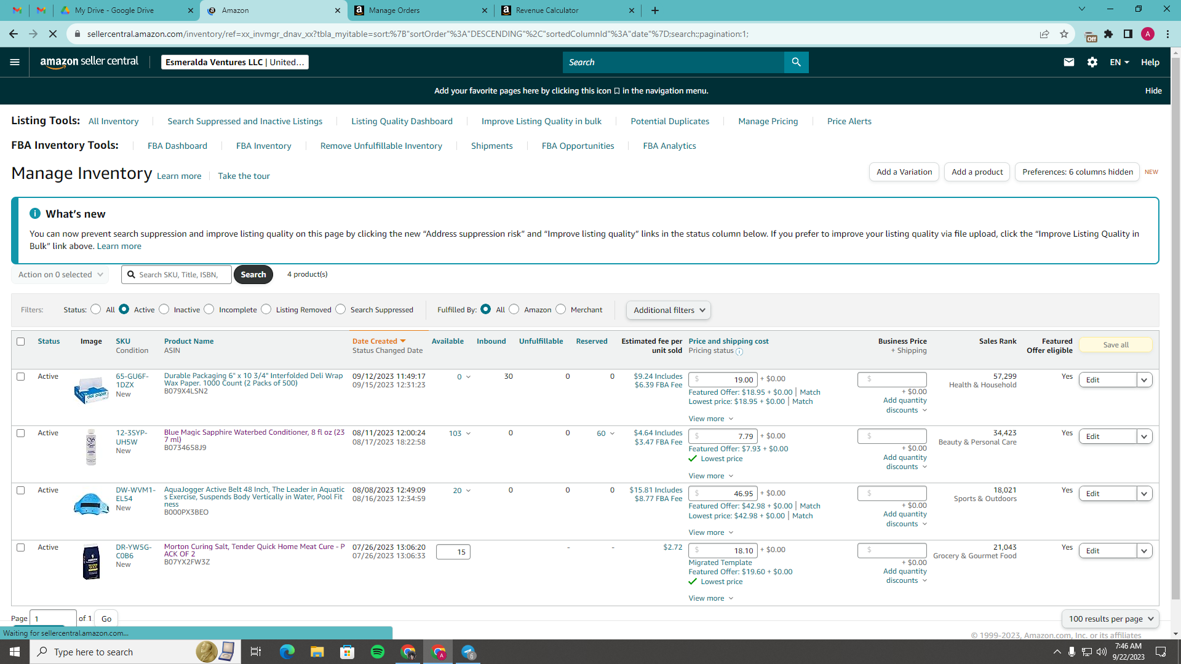Open Spotify from the taskbar
1181x664 pixels.
tap(378, 652)
